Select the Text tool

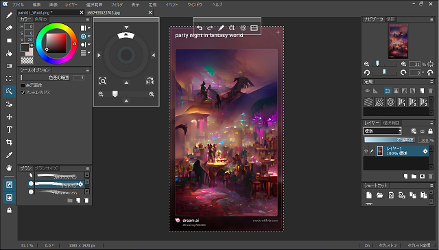[x=9, y=130]
